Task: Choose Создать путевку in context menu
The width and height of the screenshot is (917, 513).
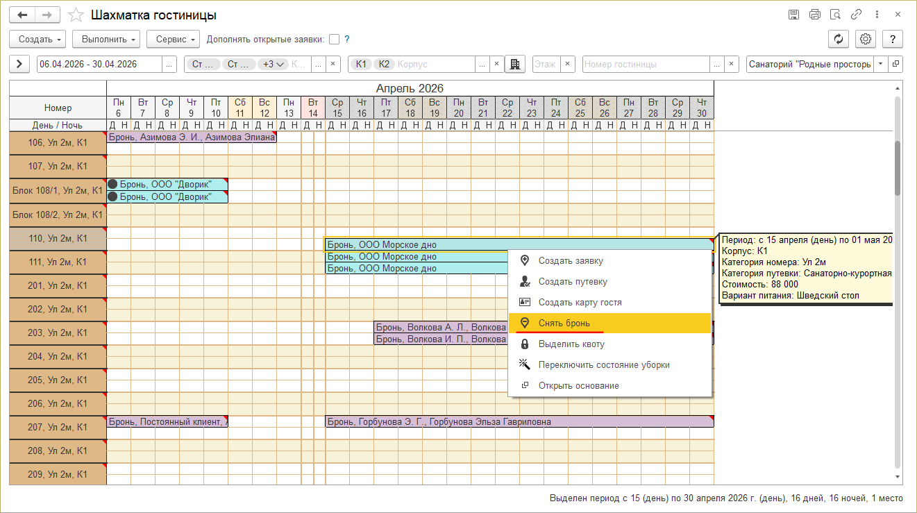Action: point(573,282)
